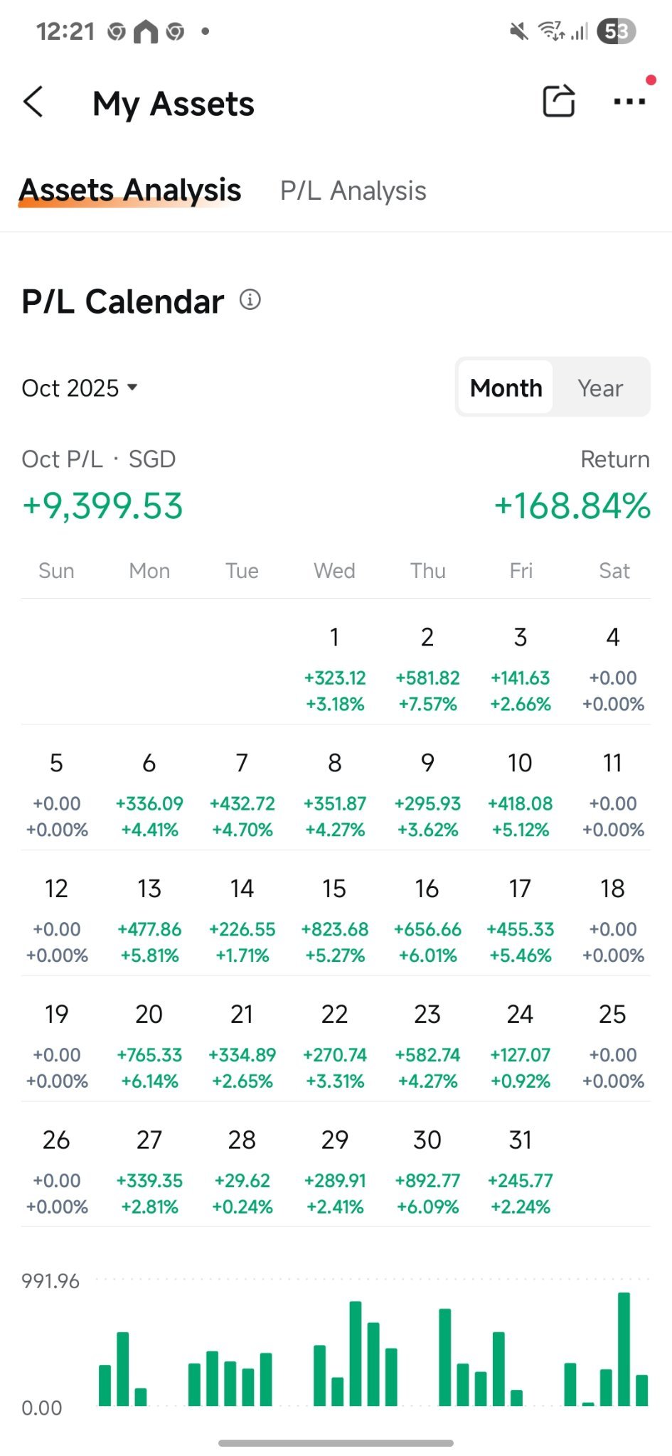Switch to the Assets Analysis tab
672x1456 pixels.
[x=131, y=190]
